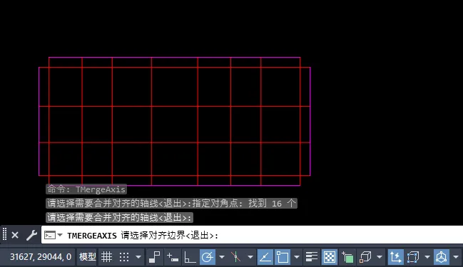Viewport: 463px width, 267px height.
Task: Toggle isometric drafting icon
Action: (x=235, y=257)
